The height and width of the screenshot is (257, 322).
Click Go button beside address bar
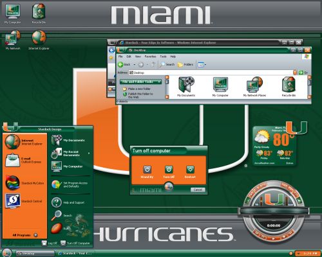[x=303, y=73]
